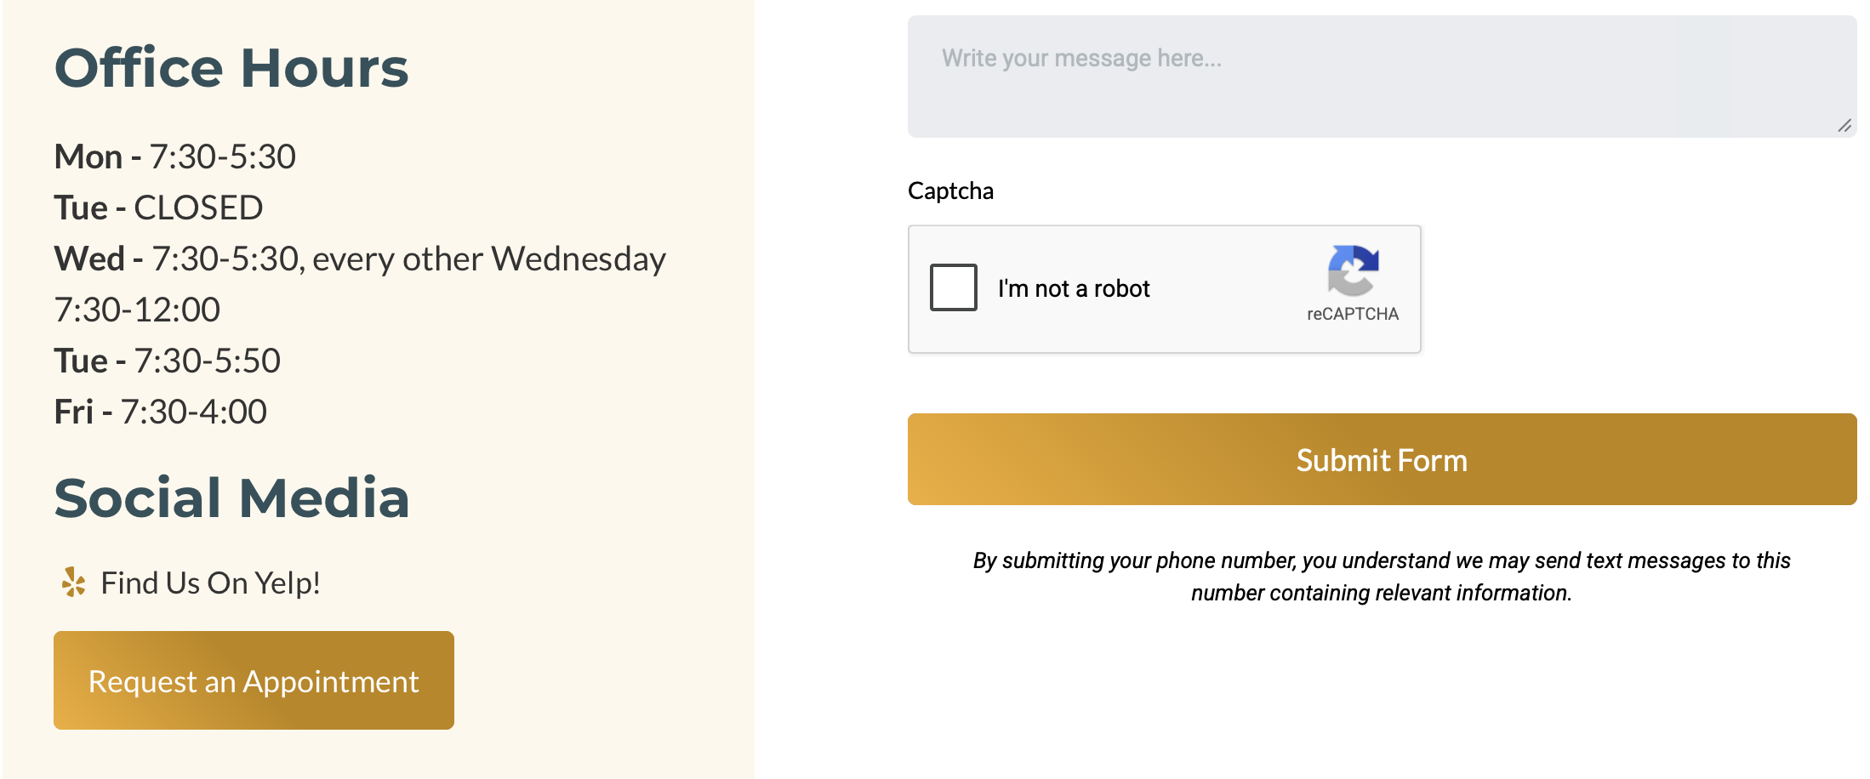Click the Fri 7:30-4:00 hours line

point(161,412)
